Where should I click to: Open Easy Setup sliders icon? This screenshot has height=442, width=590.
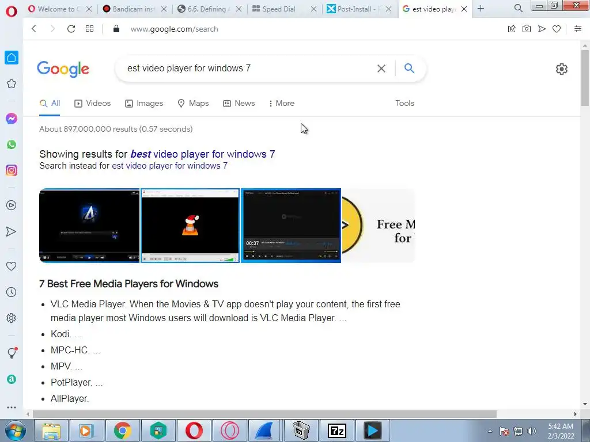(578, 29)
